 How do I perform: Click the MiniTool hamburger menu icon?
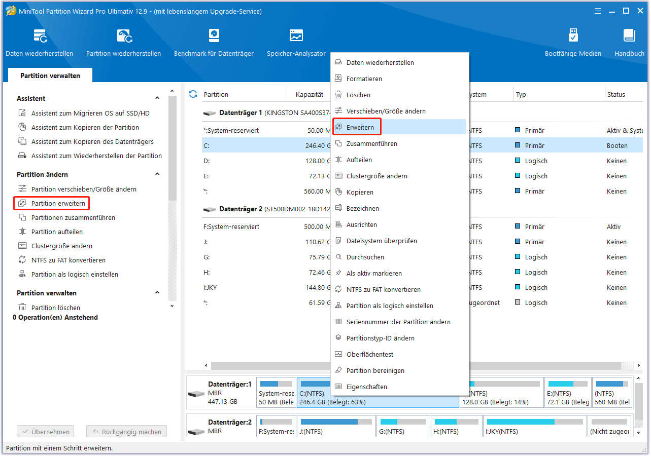pyautogui.click(x=598, y=11)
